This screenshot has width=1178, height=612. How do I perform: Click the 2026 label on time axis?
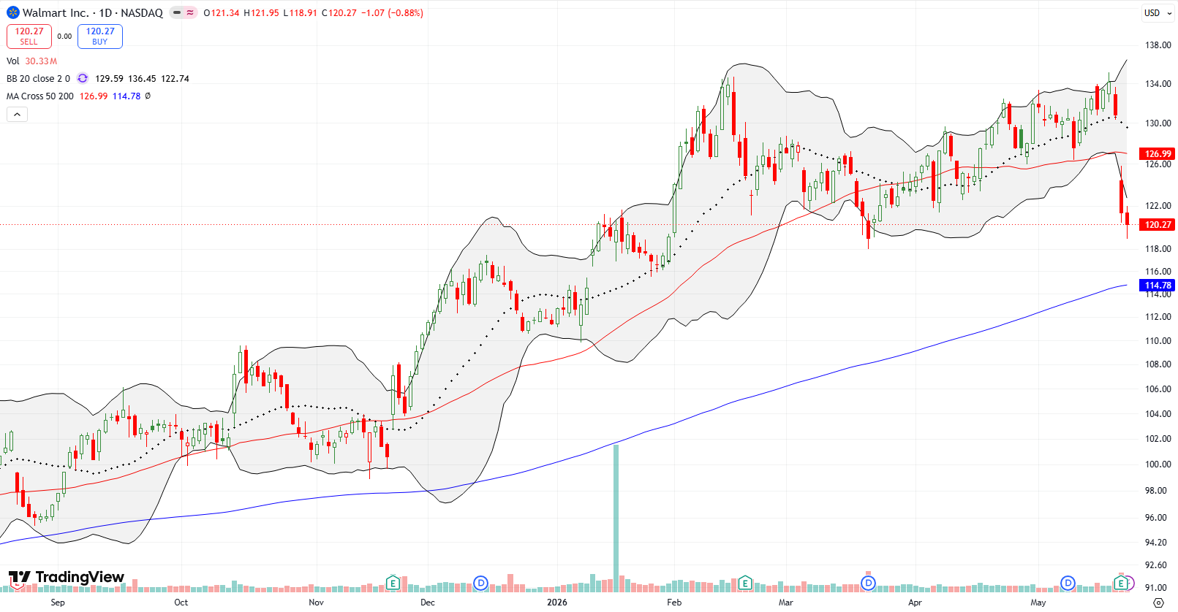(557, 603)
